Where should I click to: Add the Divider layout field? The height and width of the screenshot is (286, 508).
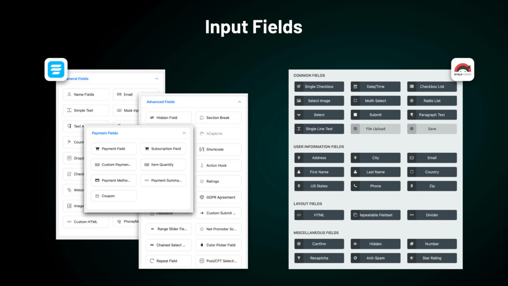pyautogui.click(x=432, y=215)
